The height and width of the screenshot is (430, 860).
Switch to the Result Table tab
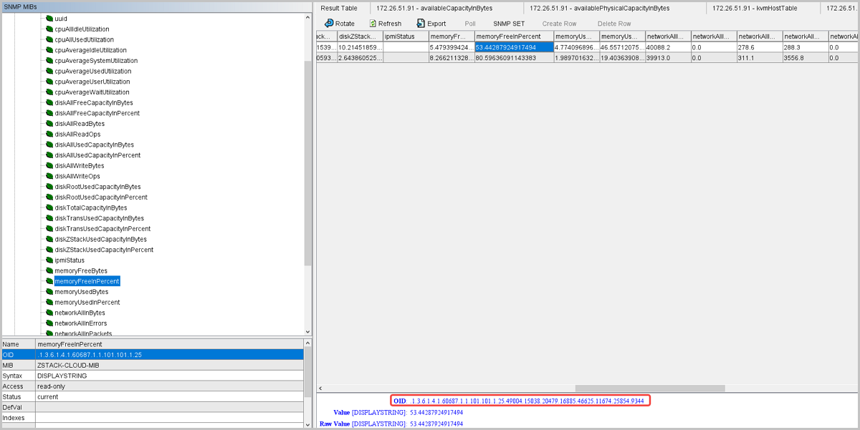pos(339,8)
